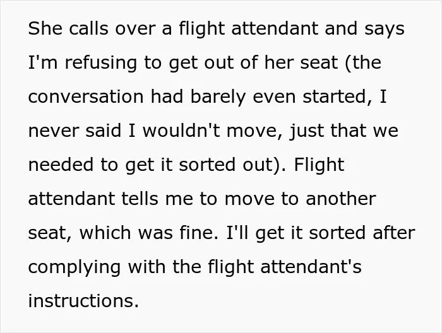The width and height of the screenshot is (442, 333).
Task: Click the word "attendant's"
Action: click(311, 267)
